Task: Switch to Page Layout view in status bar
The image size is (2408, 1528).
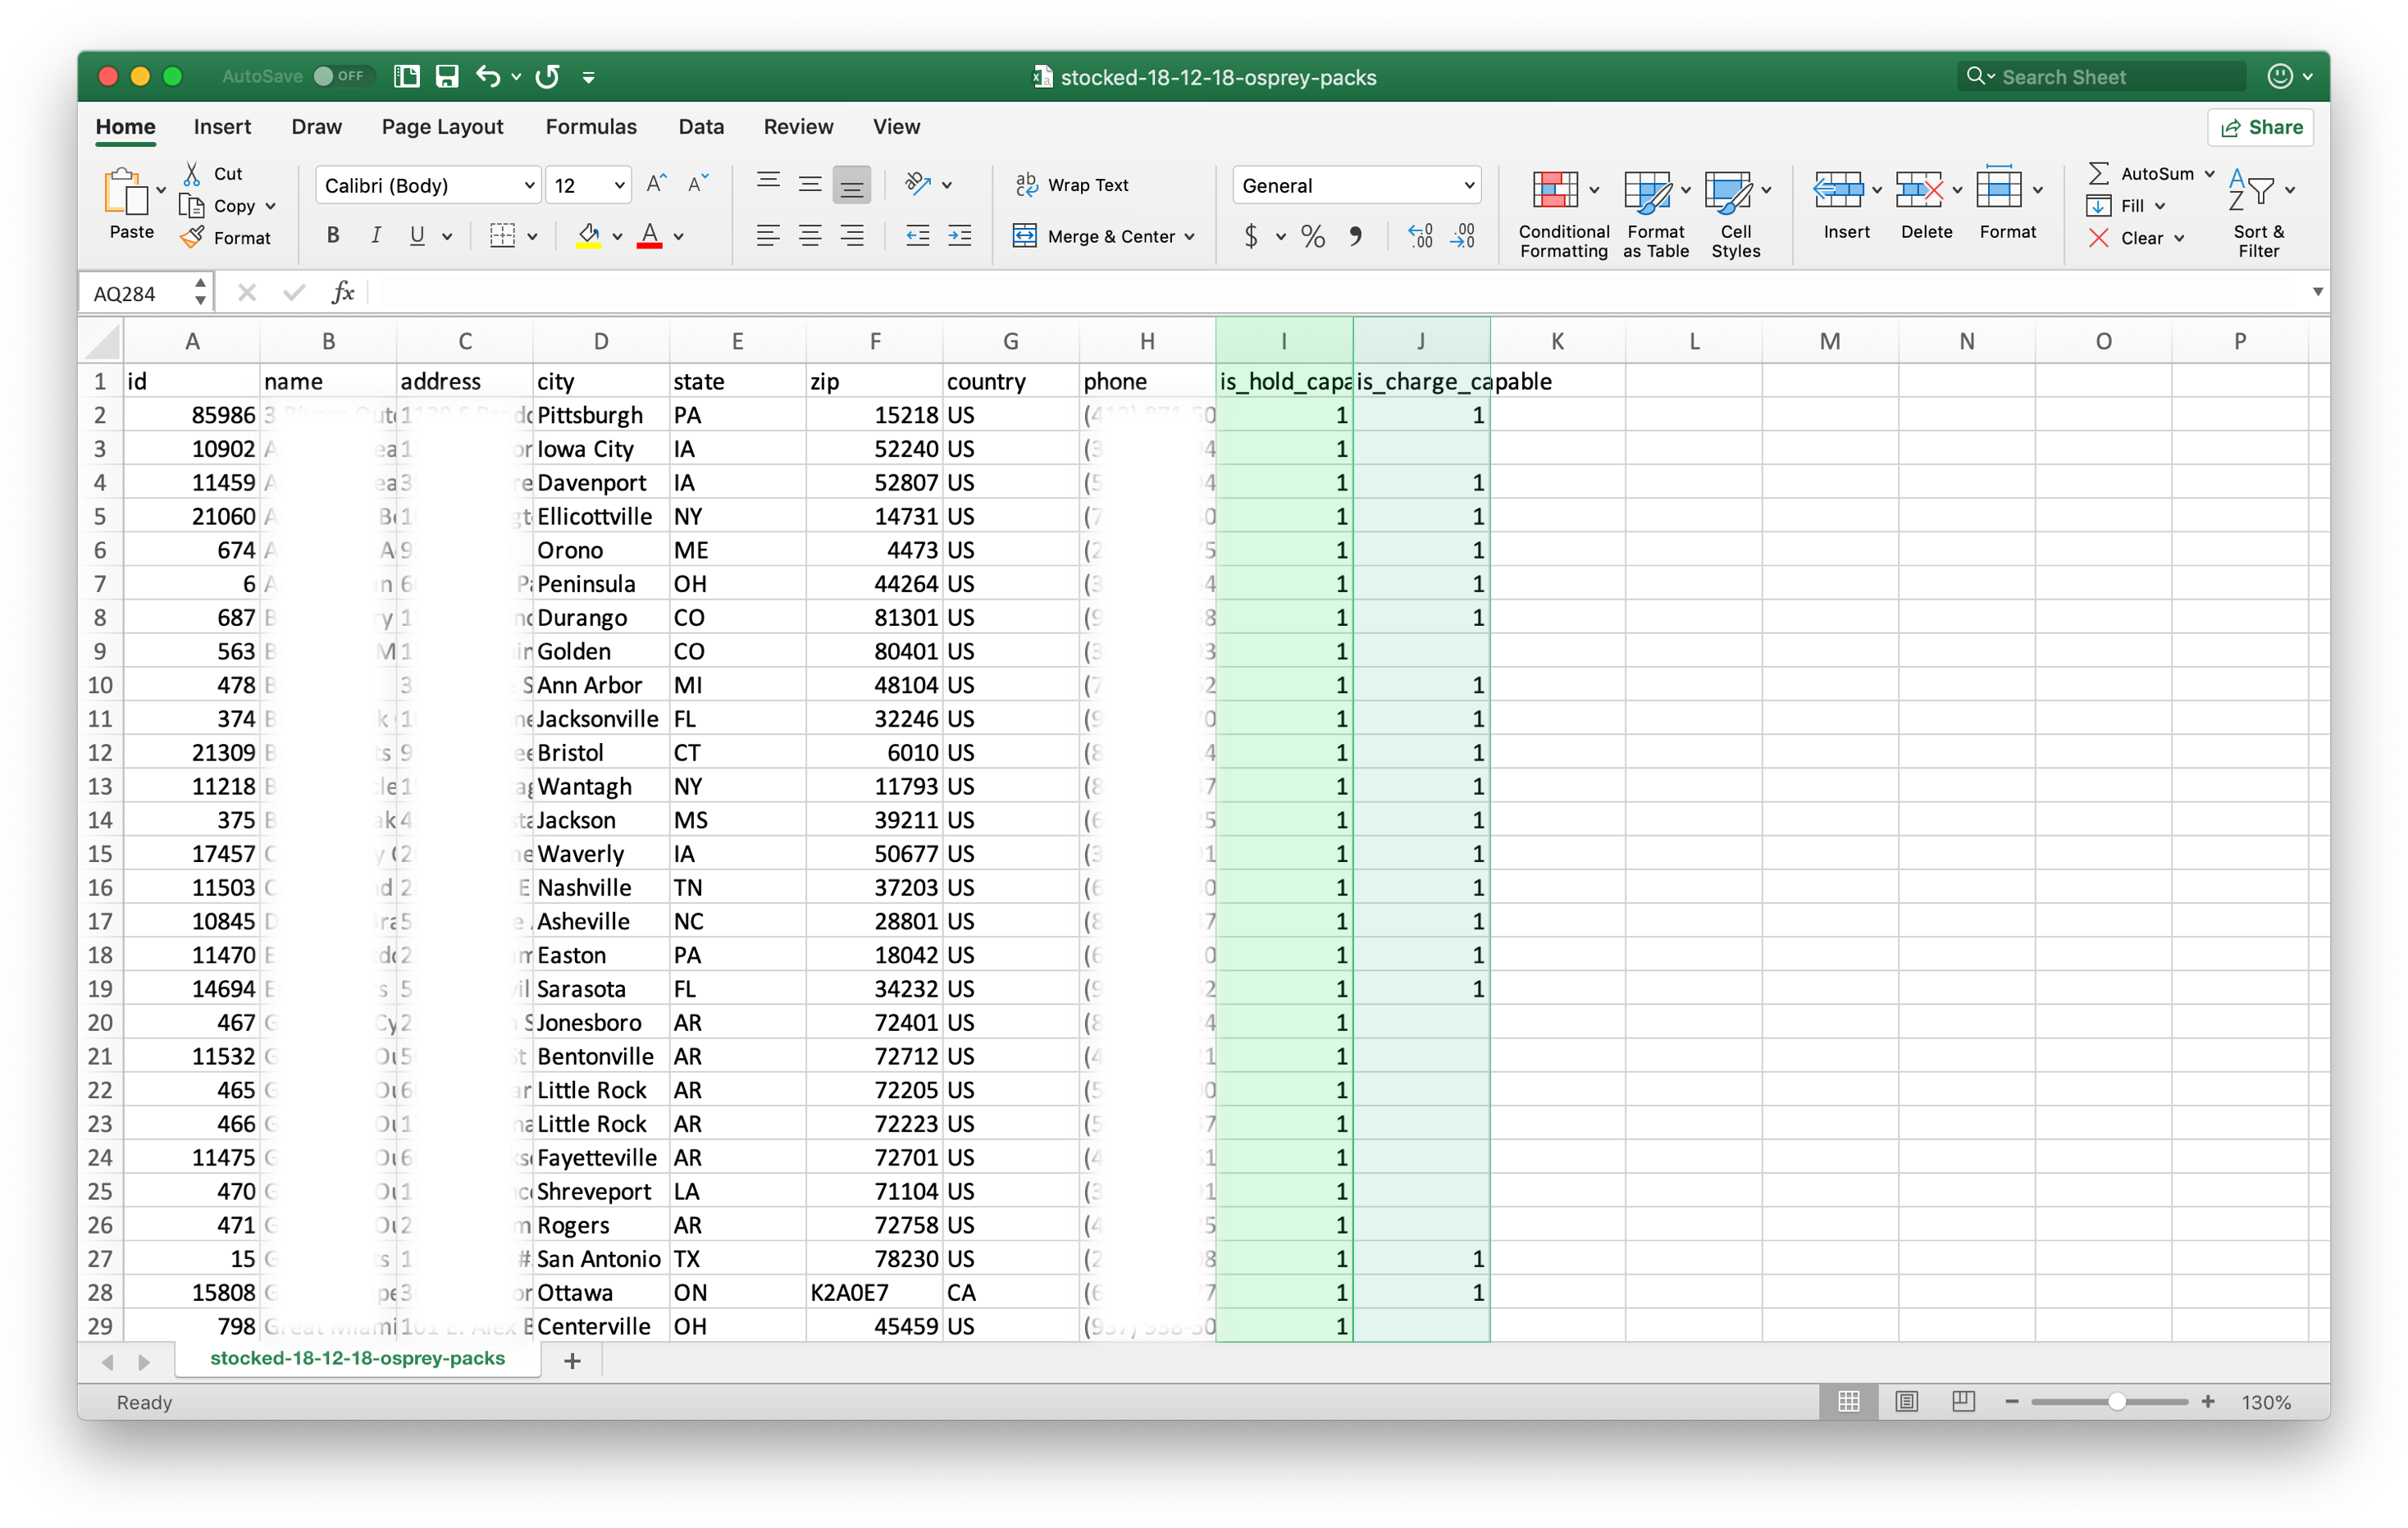Action: (1906, 1401)
